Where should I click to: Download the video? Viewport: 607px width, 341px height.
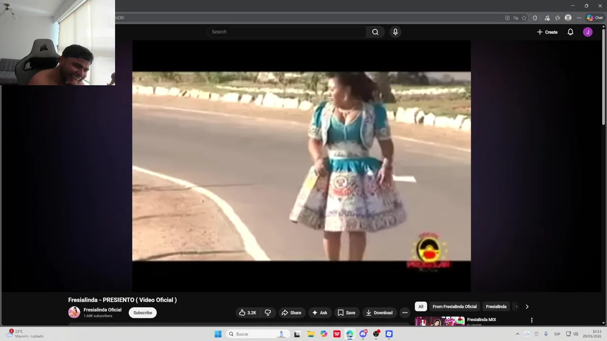click(379, 313)
